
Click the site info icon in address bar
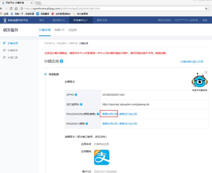22,9
